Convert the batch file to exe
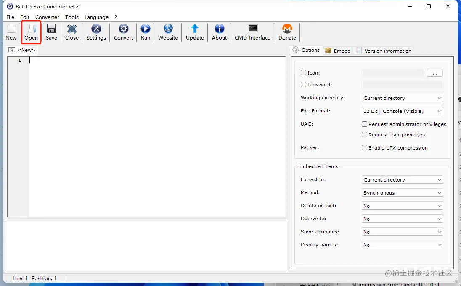This screenshot has width=461, height=286. click(x=124, y=32)
